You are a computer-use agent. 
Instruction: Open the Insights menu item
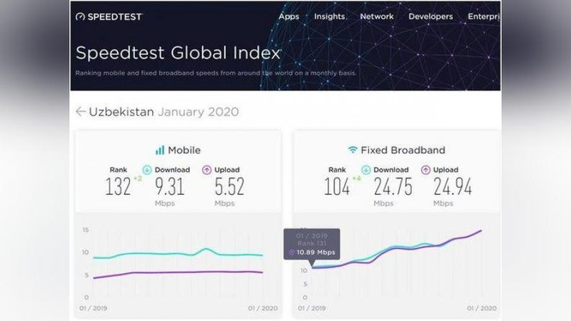click(330, 16)
